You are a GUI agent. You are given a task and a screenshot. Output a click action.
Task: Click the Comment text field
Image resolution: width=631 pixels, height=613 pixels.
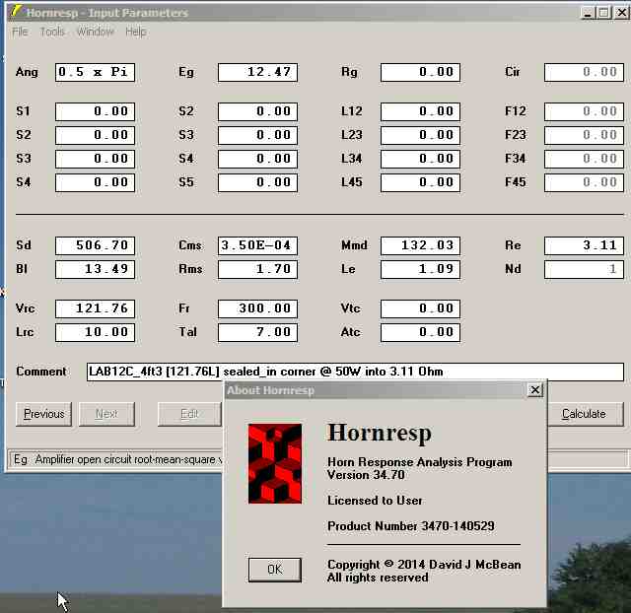tap(355, 372)
